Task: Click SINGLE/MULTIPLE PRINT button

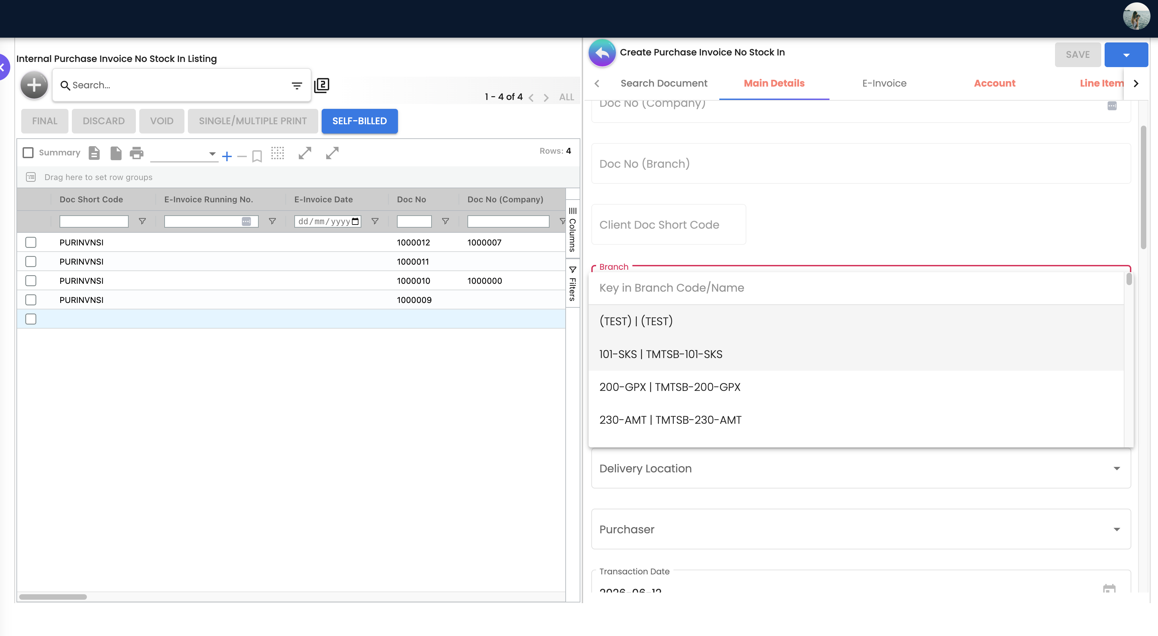Action: click(253, 121)
